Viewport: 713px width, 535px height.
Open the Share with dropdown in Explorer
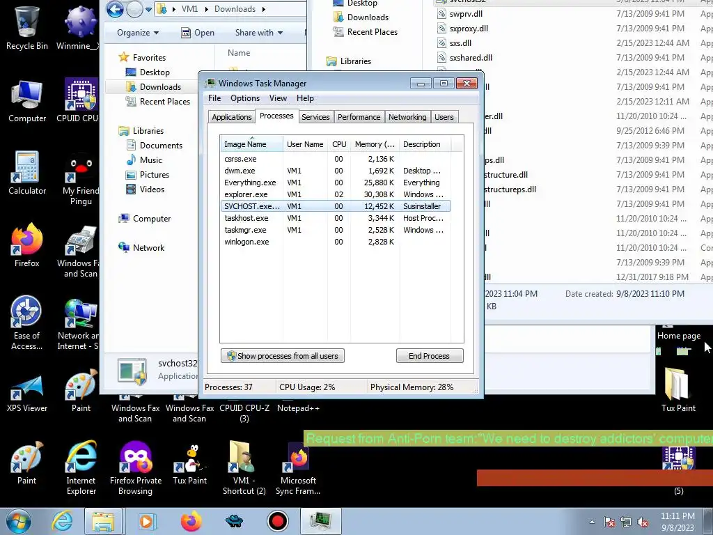coord(259,33)
